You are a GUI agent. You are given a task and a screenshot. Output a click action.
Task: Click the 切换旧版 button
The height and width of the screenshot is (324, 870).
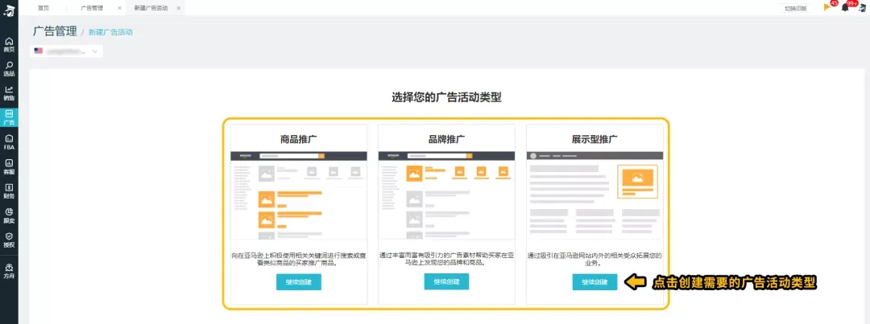[796, 8]
